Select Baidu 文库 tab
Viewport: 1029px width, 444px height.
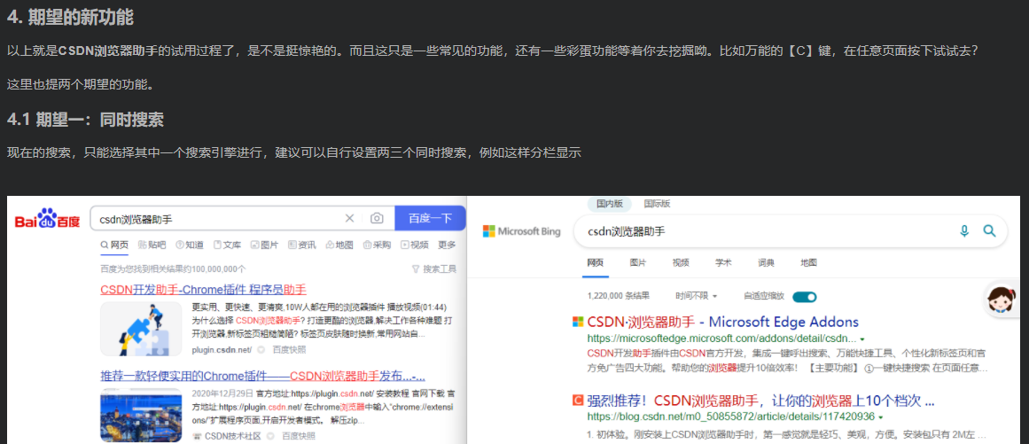[228, 245]
